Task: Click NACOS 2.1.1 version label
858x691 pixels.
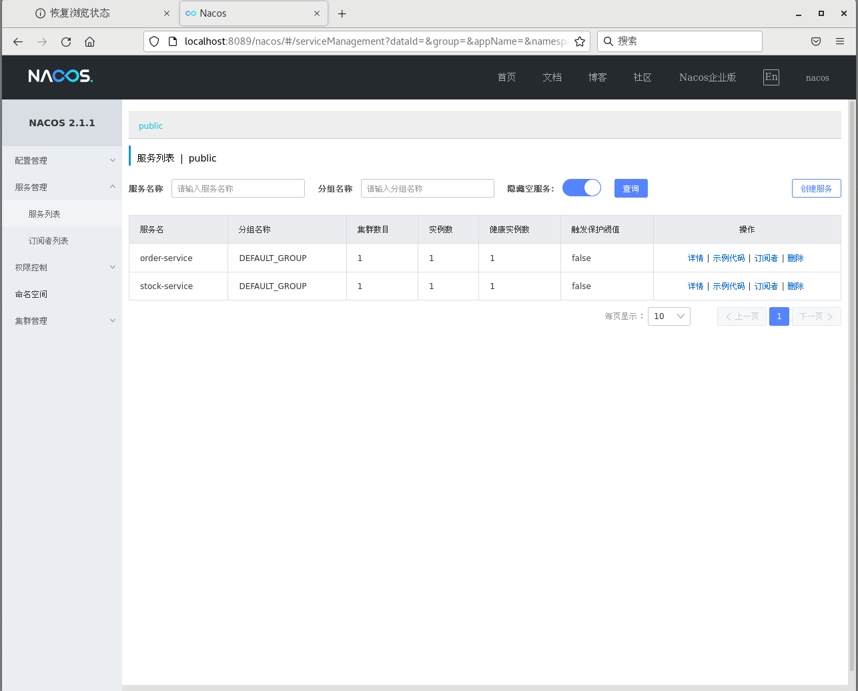Action: point(62,123)
